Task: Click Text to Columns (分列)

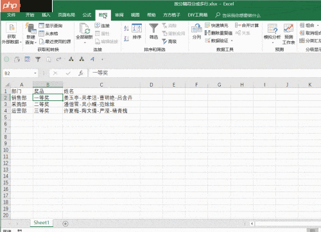Action: tap(196, 31)
